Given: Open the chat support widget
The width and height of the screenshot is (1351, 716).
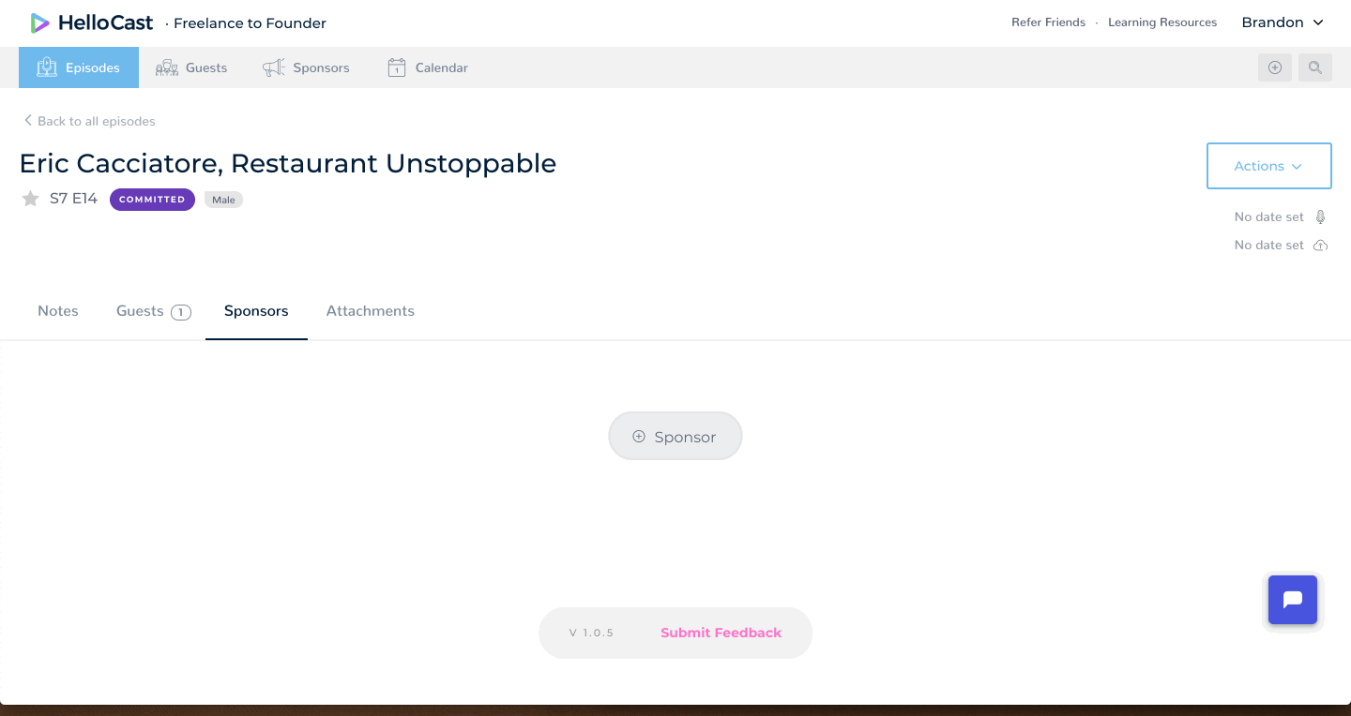Looking at the screenshot, I should 1293,600.
